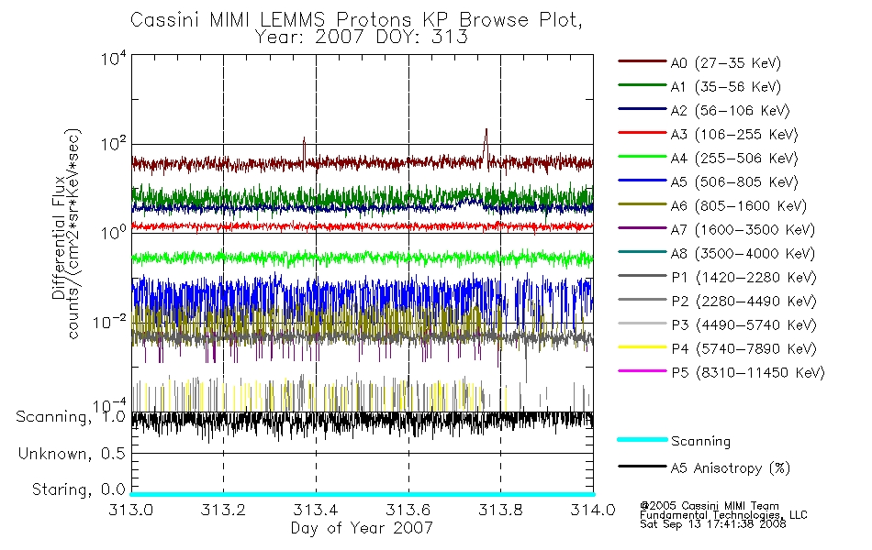Viewport: 872px width, 550px height.
Task: Click the 313.6 x-axis tick label
Action: pyautogui.click(x=408, y=510)
